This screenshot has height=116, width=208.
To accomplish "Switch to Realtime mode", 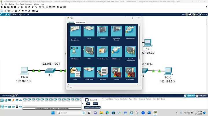I will [190, 96].
